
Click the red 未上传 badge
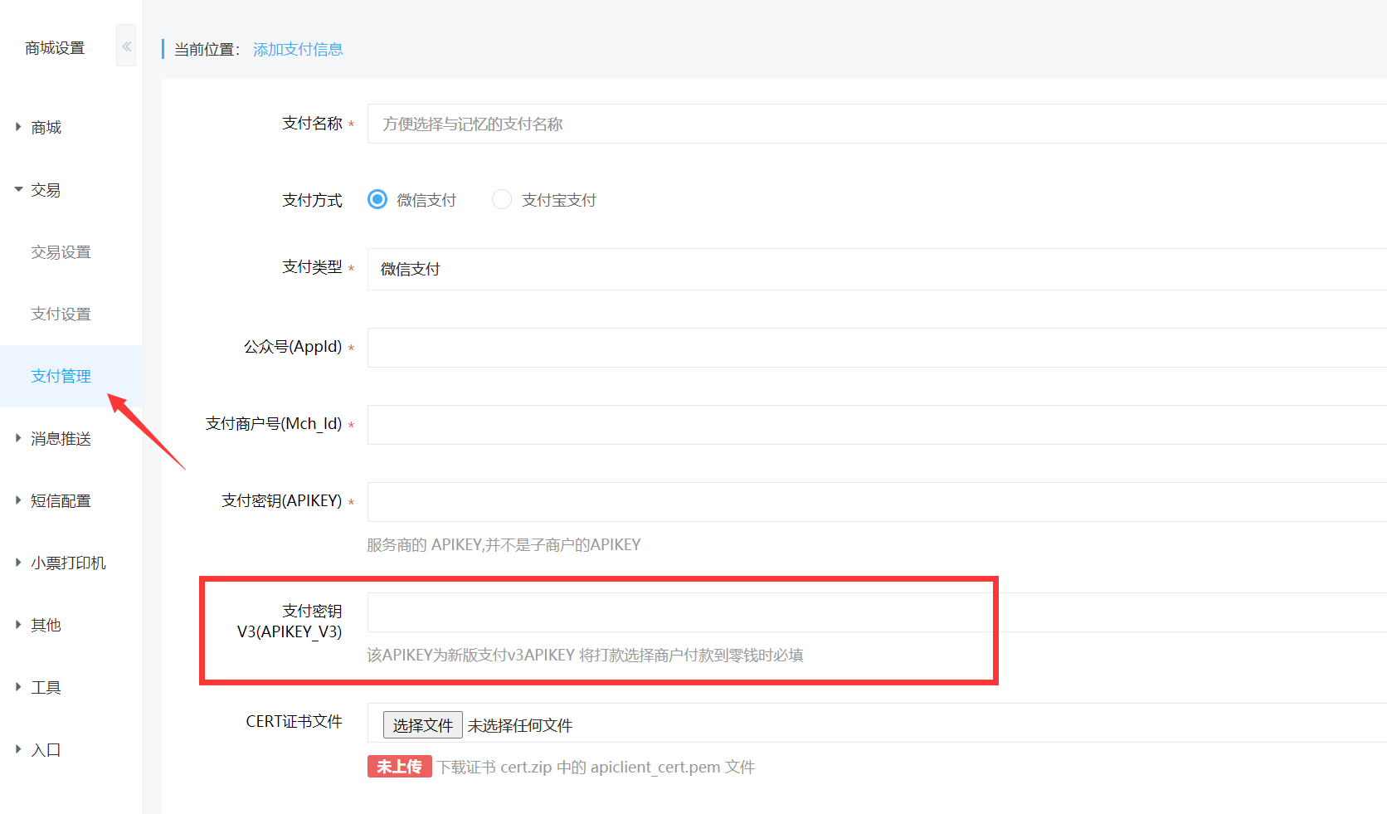[x=400, y=767]
